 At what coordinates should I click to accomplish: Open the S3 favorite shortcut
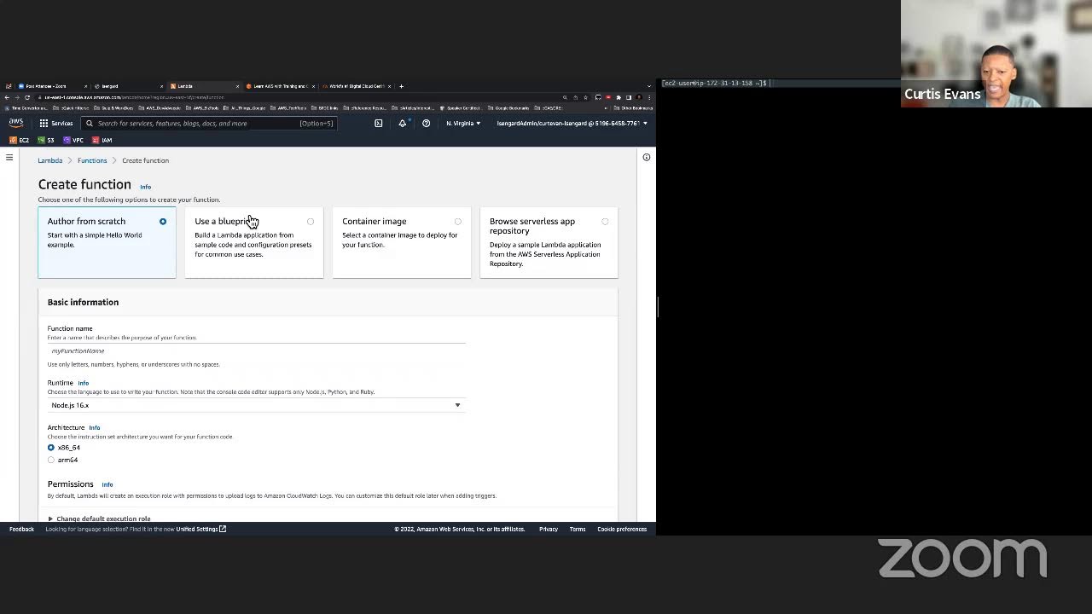click(46, 140)
